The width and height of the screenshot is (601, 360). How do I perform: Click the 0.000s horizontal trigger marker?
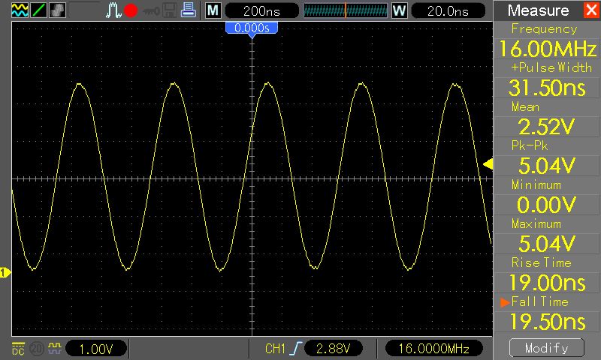pyautogui.click(x=252, y=28)
